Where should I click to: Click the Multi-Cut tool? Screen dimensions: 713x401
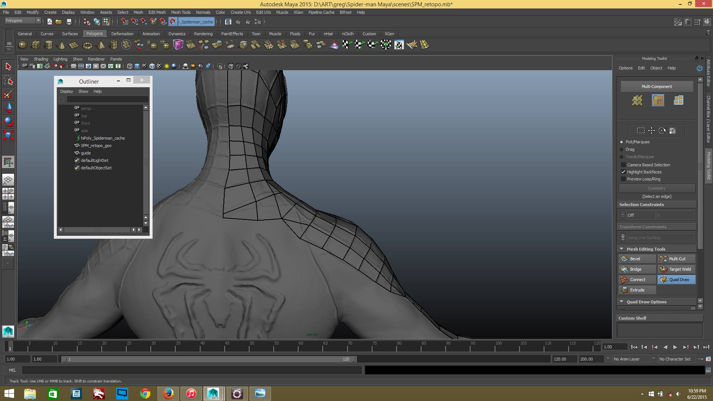click(x=676, y=259)
